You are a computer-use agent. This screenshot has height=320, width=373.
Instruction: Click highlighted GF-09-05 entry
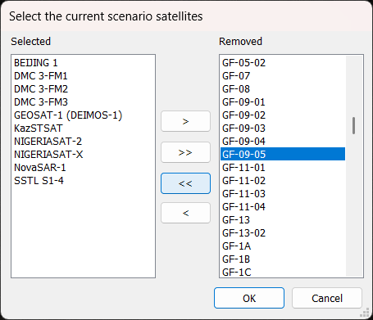pyautogui.click(x=283, y=154)
